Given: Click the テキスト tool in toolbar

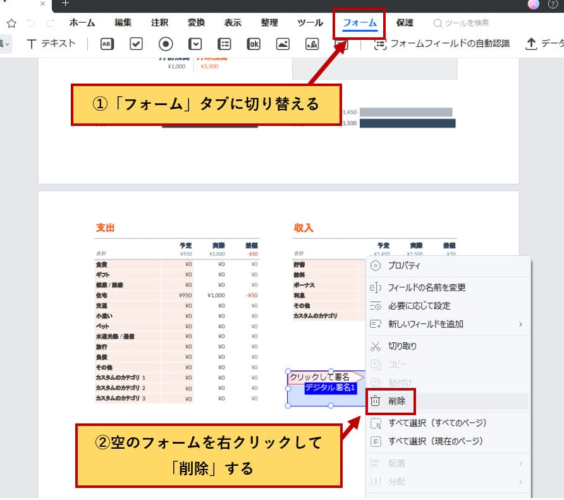Looking at the screenshot, I should pos(51,44).
